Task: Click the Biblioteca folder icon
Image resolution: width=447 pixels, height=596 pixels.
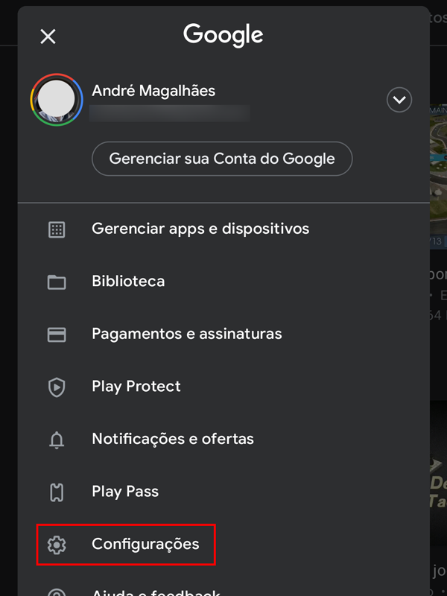Action: tap(57, 282)
